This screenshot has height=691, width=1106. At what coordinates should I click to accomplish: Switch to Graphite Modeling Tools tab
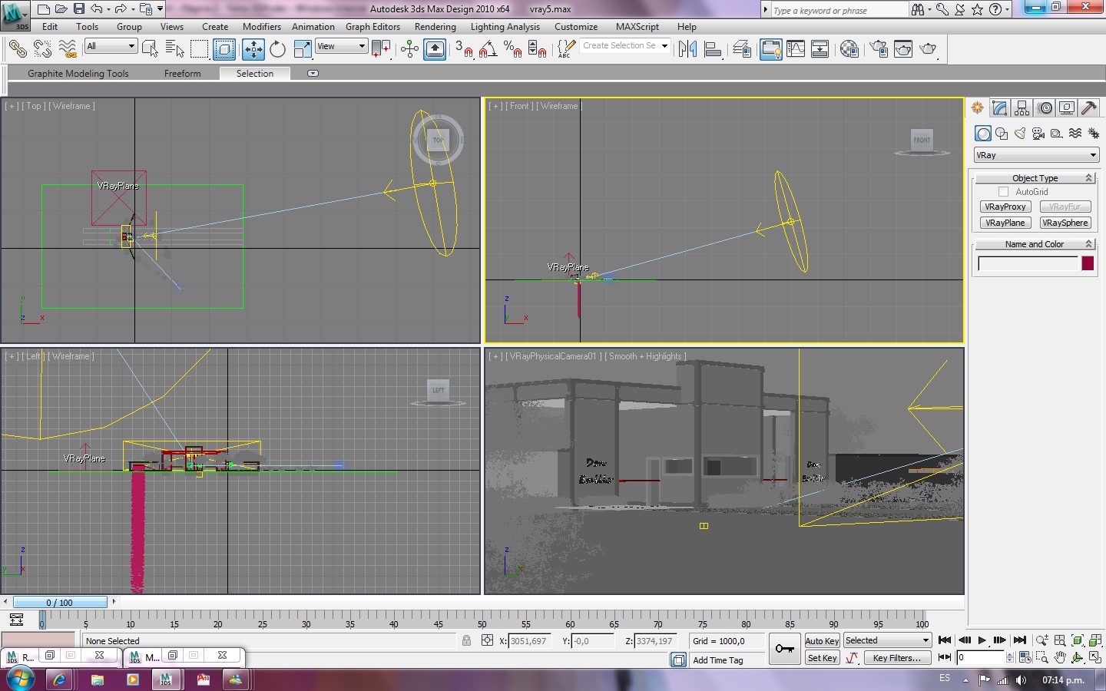(x=78, y=74)
